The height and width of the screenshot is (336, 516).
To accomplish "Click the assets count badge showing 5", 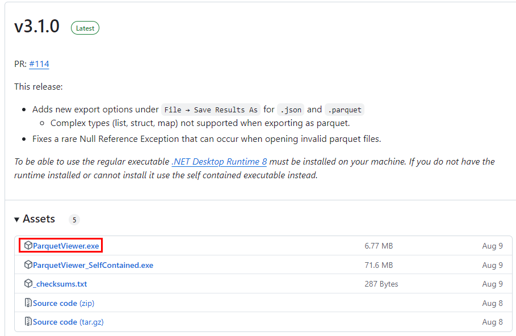I will coord(74,220).
